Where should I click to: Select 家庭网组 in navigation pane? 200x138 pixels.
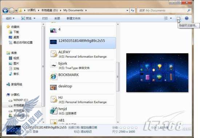click(15, 84)
